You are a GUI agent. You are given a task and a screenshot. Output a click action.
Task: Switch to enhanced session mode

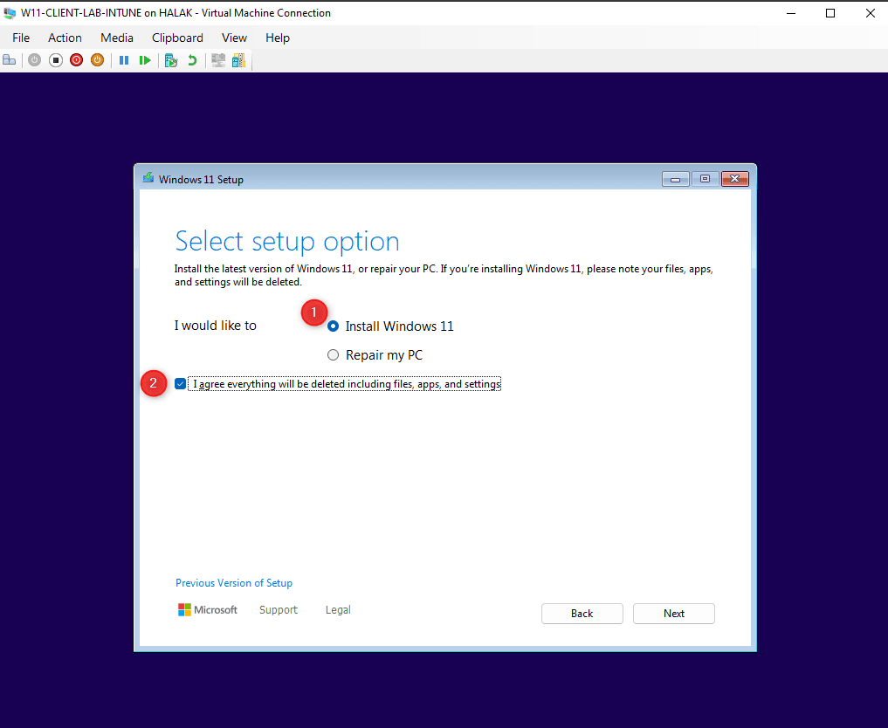217,59
